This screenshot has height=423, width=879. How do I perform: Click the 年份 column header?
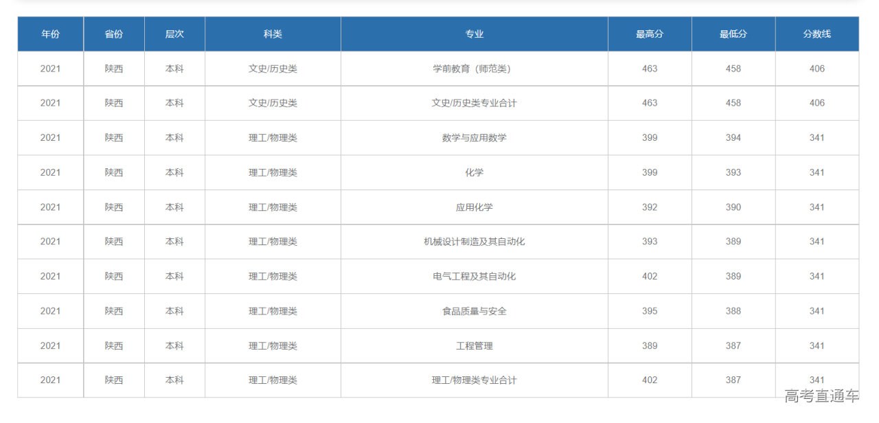click(x=50, y=34)
